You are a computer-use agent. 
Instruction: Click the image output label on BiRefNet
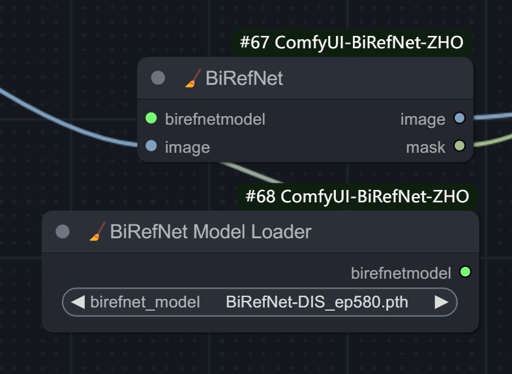click(423, 119)
